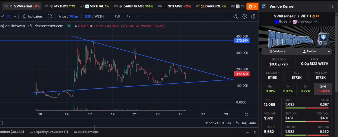Viewport: 338px width, 137px height.
Task: Click the LIQUIDITY $115K box
Action: pyautogui.click(x=273, y=75)
